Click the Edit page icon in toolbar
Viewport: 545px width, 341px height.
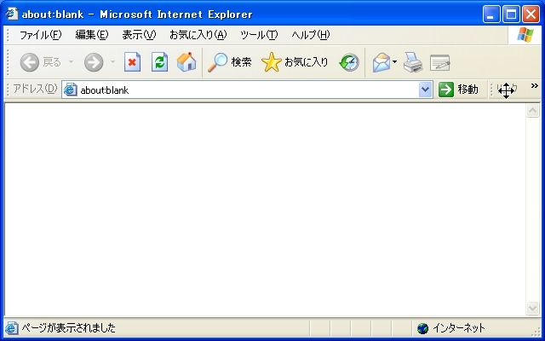coord(439,63)
